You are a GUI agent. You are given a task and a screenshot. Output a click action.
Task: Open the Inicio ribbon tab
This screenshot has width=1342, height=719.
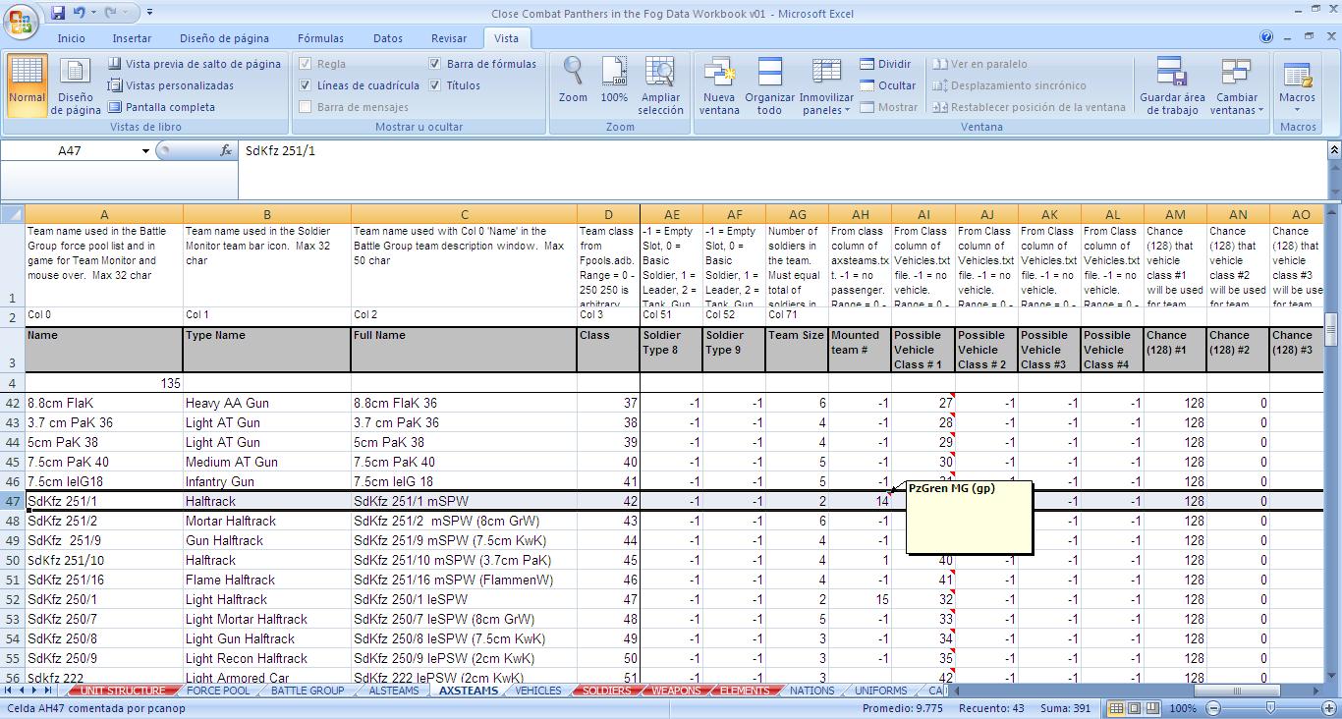[x=72, y=38]
